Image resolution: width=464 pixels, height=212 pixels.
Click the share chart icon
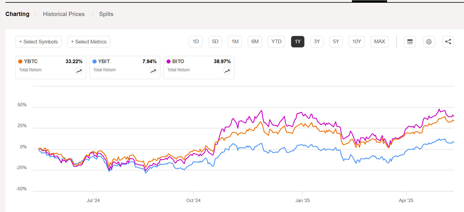[448, 42]
